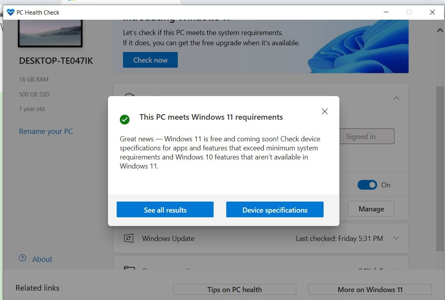The width and height of the screenshot is (445, 300).
Task: Click the Related links label
Action: click(37, 288)
